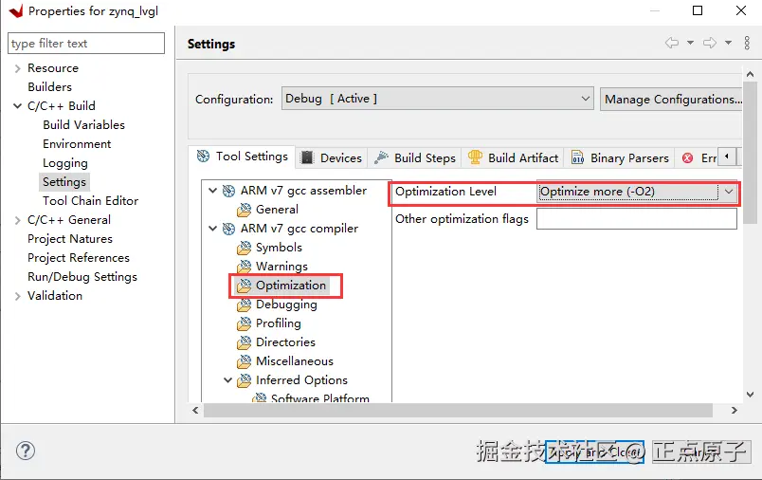
Task: Select Project References item
Action: click(x=79, y=258)
